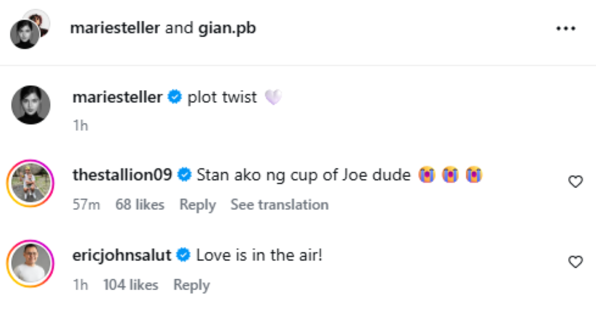Click the verified badge next to ericjohnsalut

(184, 255)
